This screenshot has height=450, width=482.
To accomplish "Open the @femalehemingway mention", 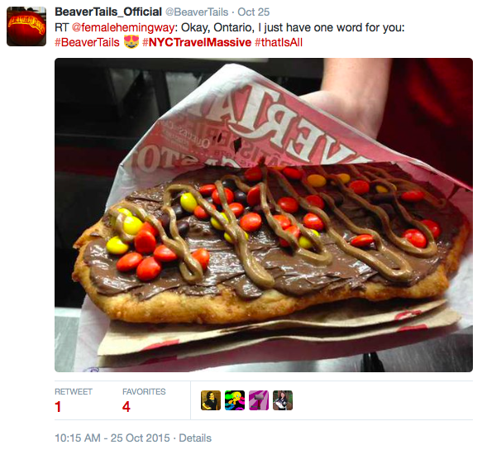I will coord(123,27).
